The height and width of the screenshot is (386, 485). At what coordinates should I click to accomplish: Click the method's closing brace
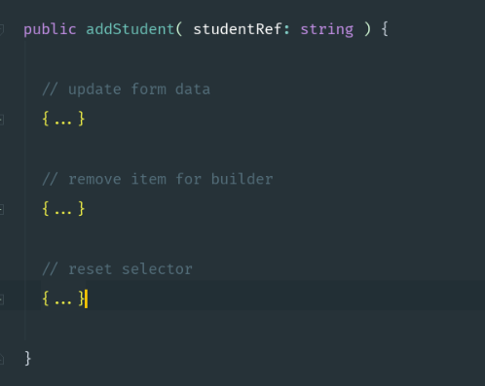coord(28,359)
